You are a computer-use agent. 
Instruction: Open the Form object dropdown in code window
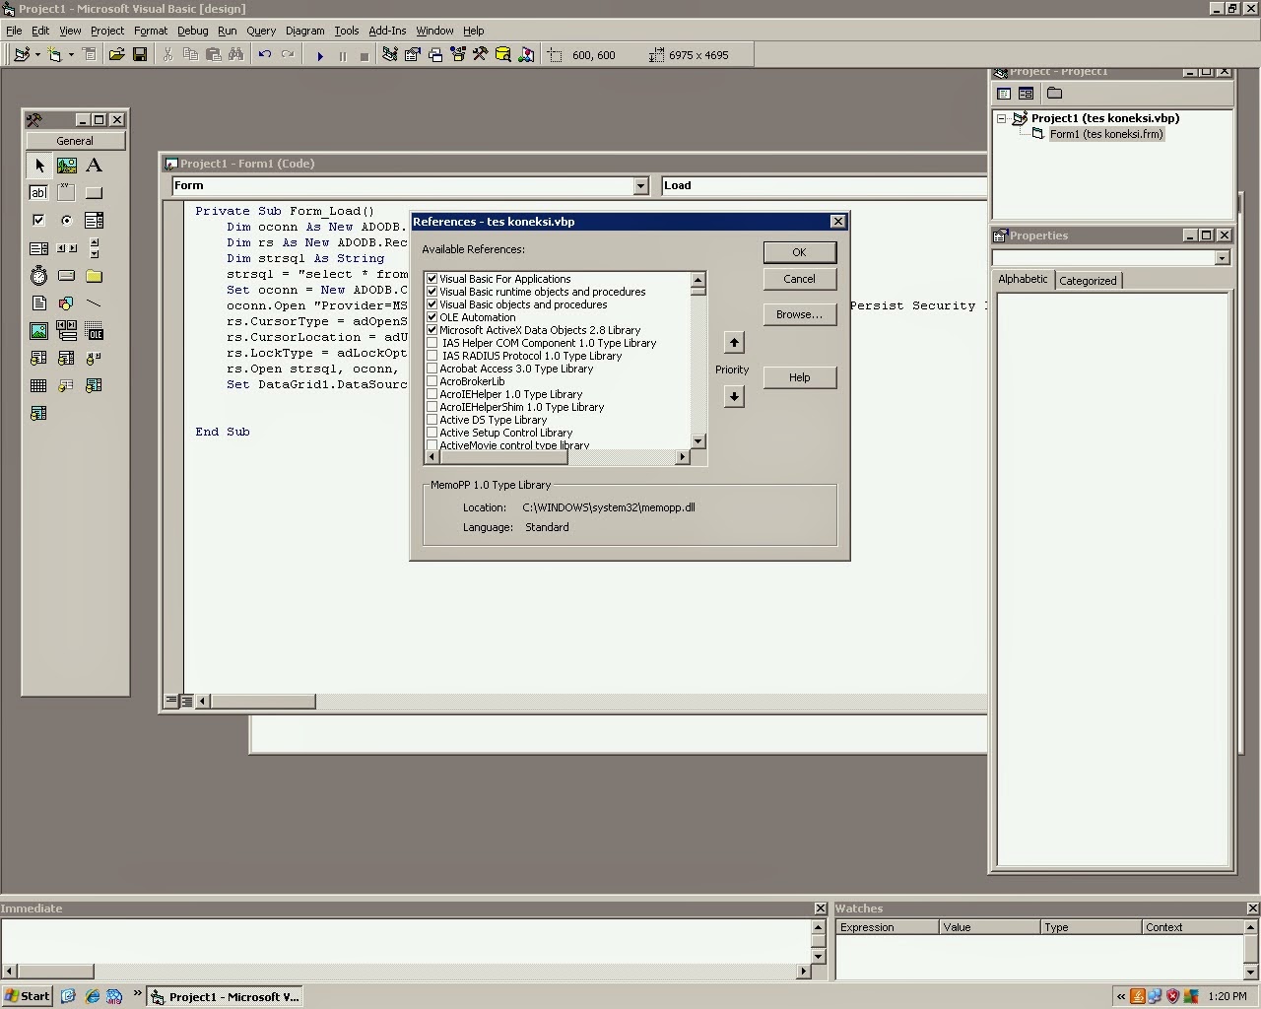coord(640,186)
